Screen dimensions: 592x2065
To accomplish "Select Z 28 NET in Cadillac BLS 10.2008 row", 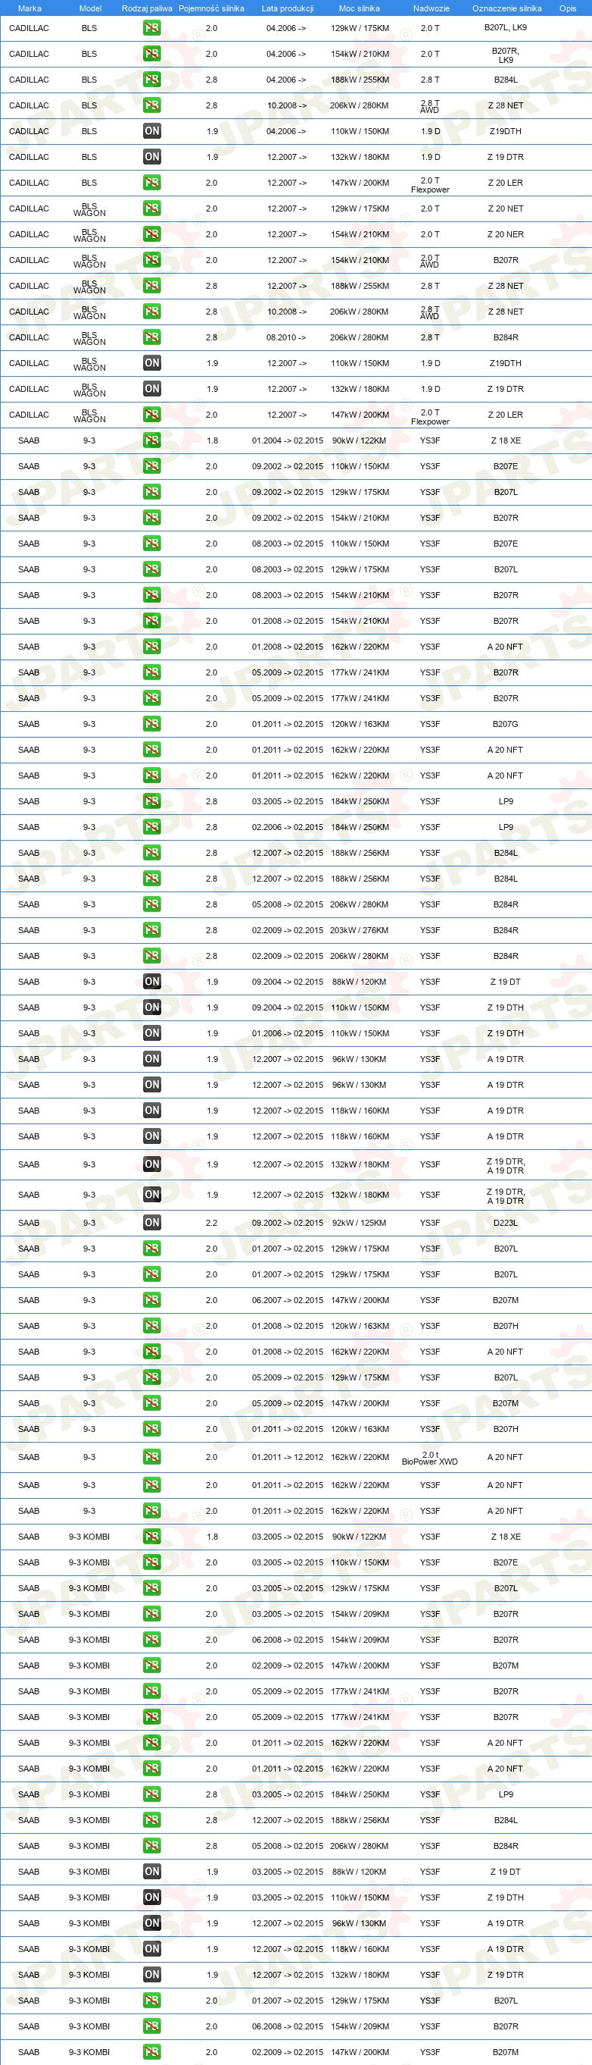I will click(506, 105).
